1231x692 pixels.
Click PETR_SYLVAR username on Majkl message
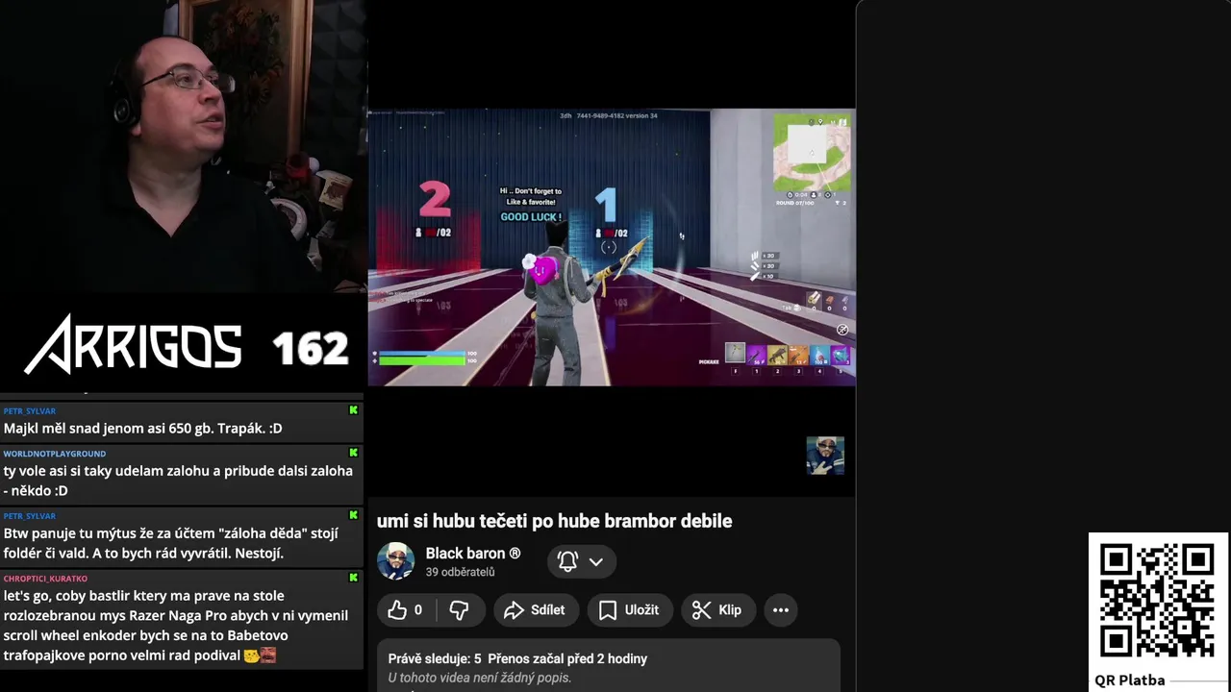[30, 411]
